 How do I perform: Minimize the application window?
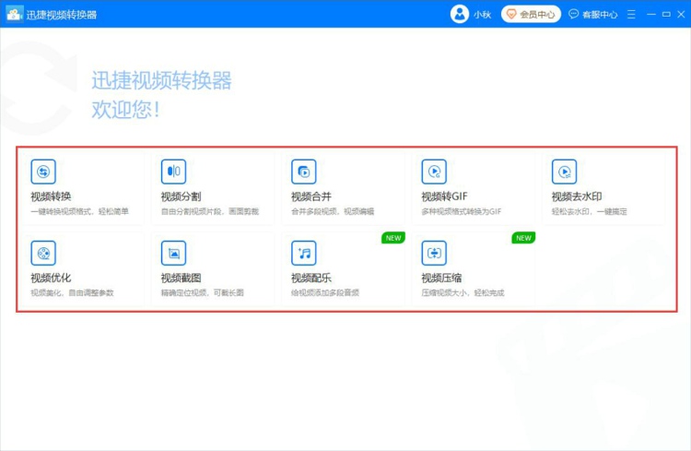[650, 15]
